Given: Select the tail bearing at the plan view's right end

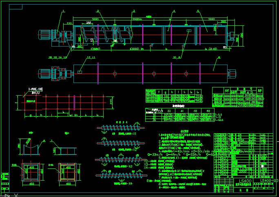Looking at the screenshot, I should click(x=232, y=74).
